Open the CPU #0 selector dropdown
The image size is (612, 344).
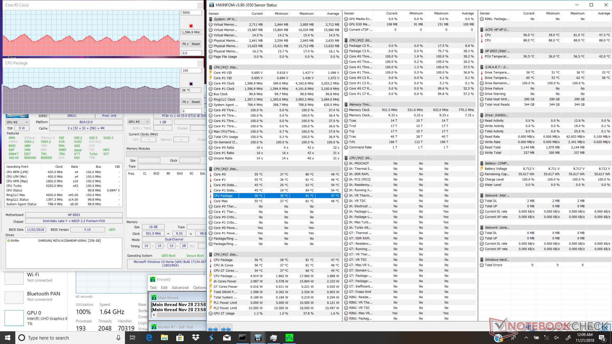(x=18, y=122)
